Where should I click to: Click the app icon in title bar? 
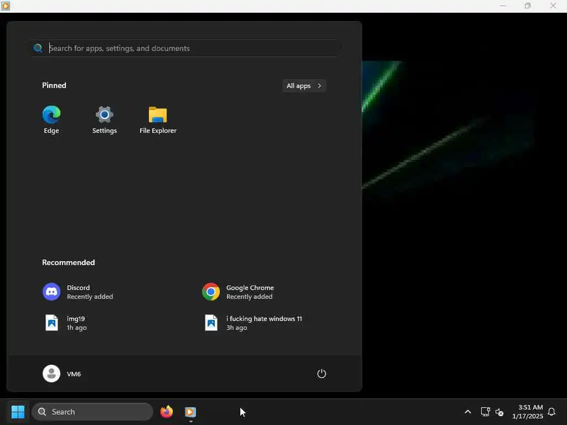point(6,6)
